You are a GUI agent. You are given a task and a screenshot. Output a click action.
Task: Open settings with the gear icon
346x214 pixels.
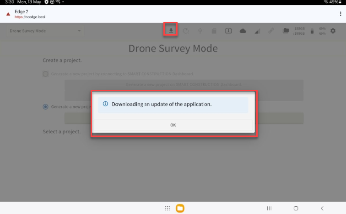coord(333,31)
